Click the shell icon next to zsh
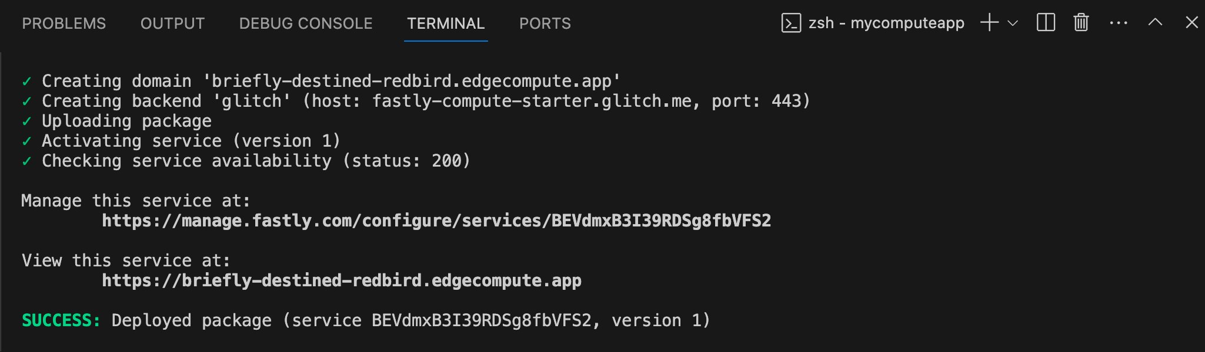 (x=791, y=23)
